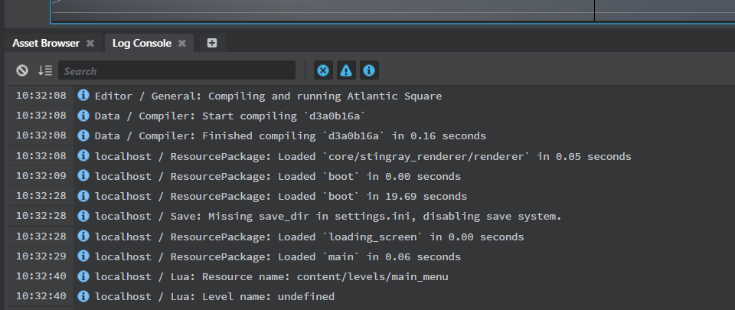Viewport: 735px width, 310px height.
Task: Select the Log Console tab
Action: [x=142, y=44]
